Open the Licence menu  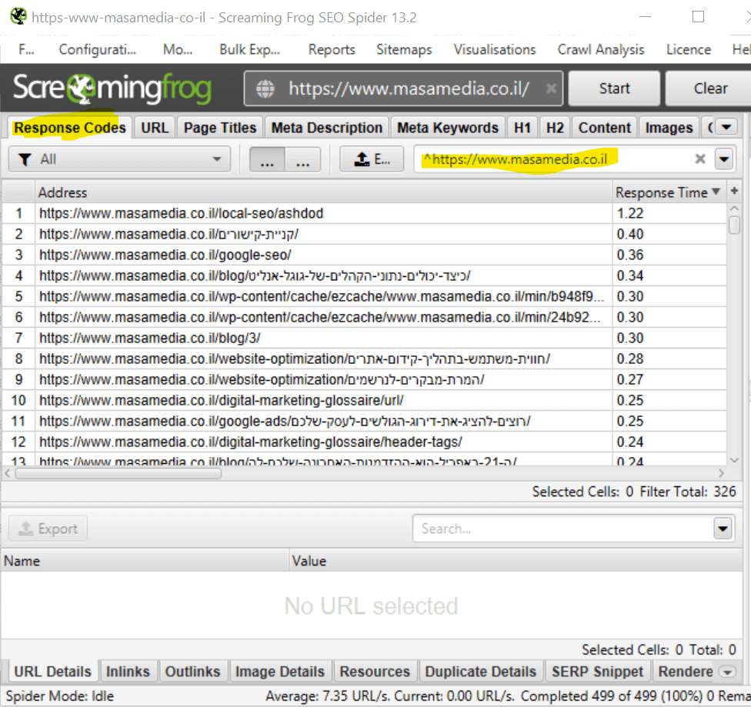point(688,49)
